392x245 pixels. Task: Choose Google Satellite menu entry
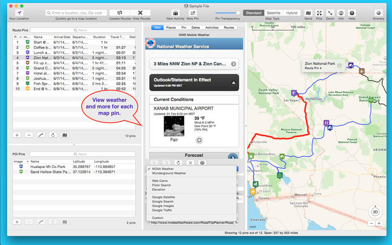point(191,197)
